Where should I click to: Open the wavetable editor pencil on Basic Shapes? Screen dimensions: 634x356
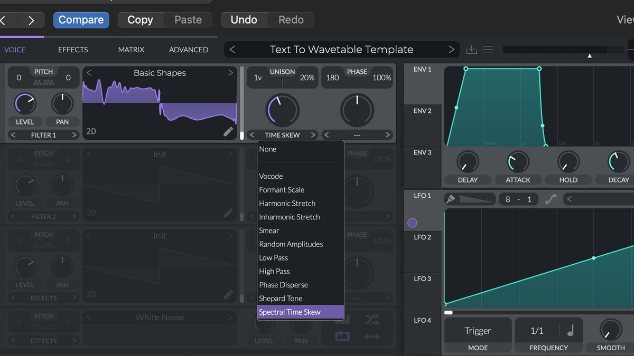[x=228, y=131]
